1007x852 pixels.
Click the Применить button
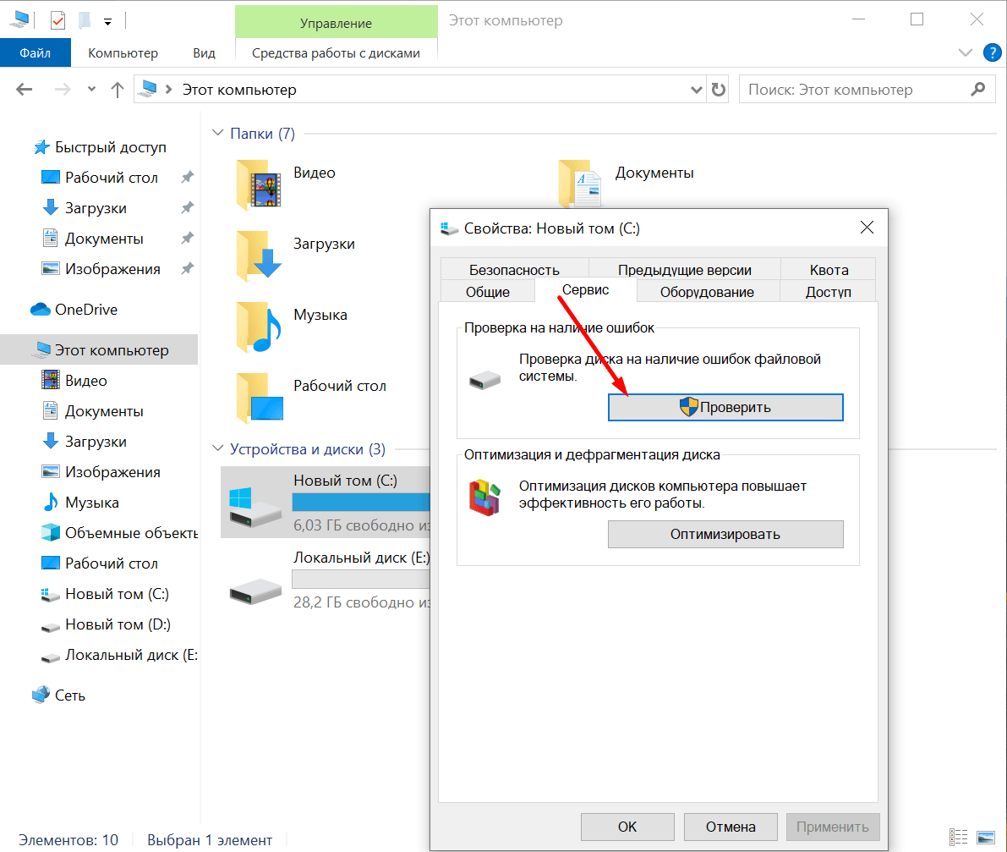tap(832, 827)
